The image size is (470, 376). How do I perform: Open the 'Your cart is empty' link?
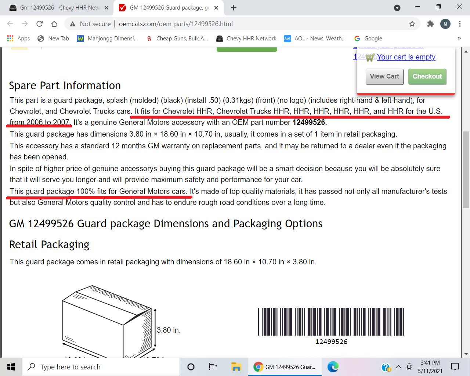[406, 57]
